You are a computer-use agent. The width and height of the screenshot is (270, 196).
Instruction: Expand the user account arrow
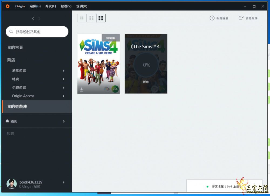point(63,183)
